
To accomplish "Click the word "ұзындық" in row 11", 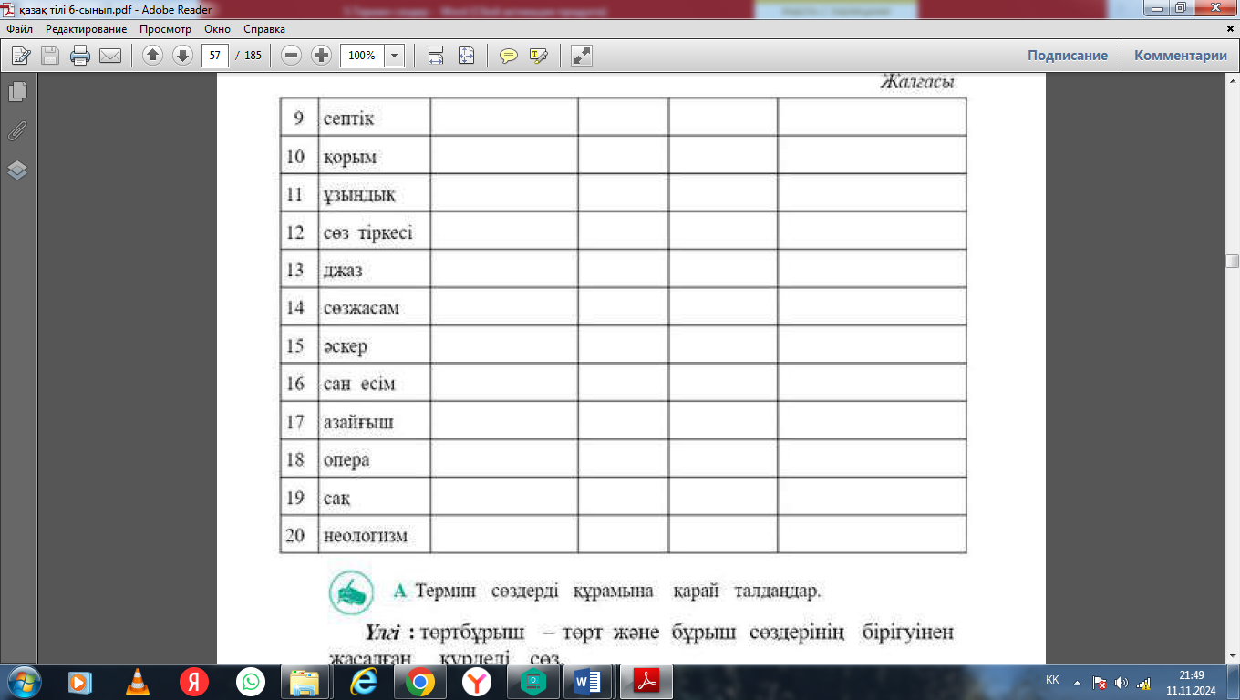I will click(360, 195).
